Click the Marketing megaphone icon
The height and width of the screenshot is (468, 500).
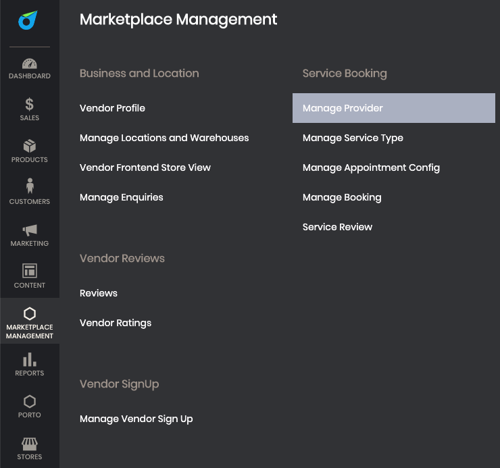30,230
